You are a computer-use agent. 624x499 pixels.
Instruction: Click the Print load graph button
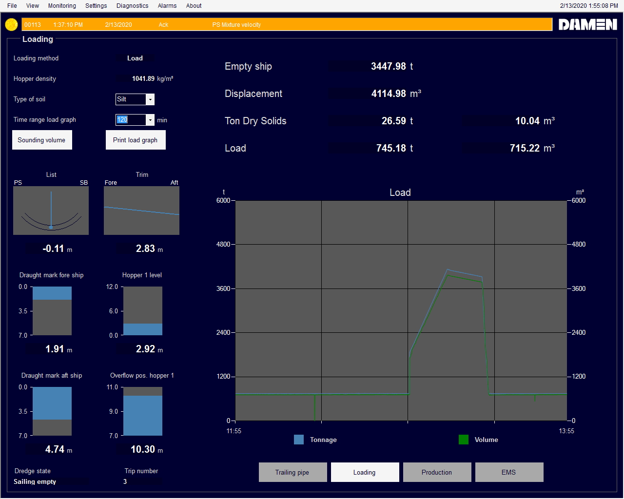click(136, 140)
